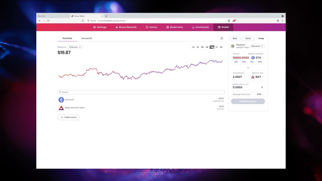Click the address bar URL brave://wallet/crypto/portfolio
This screenshot has height=181, width=322.
coord(112,21)
